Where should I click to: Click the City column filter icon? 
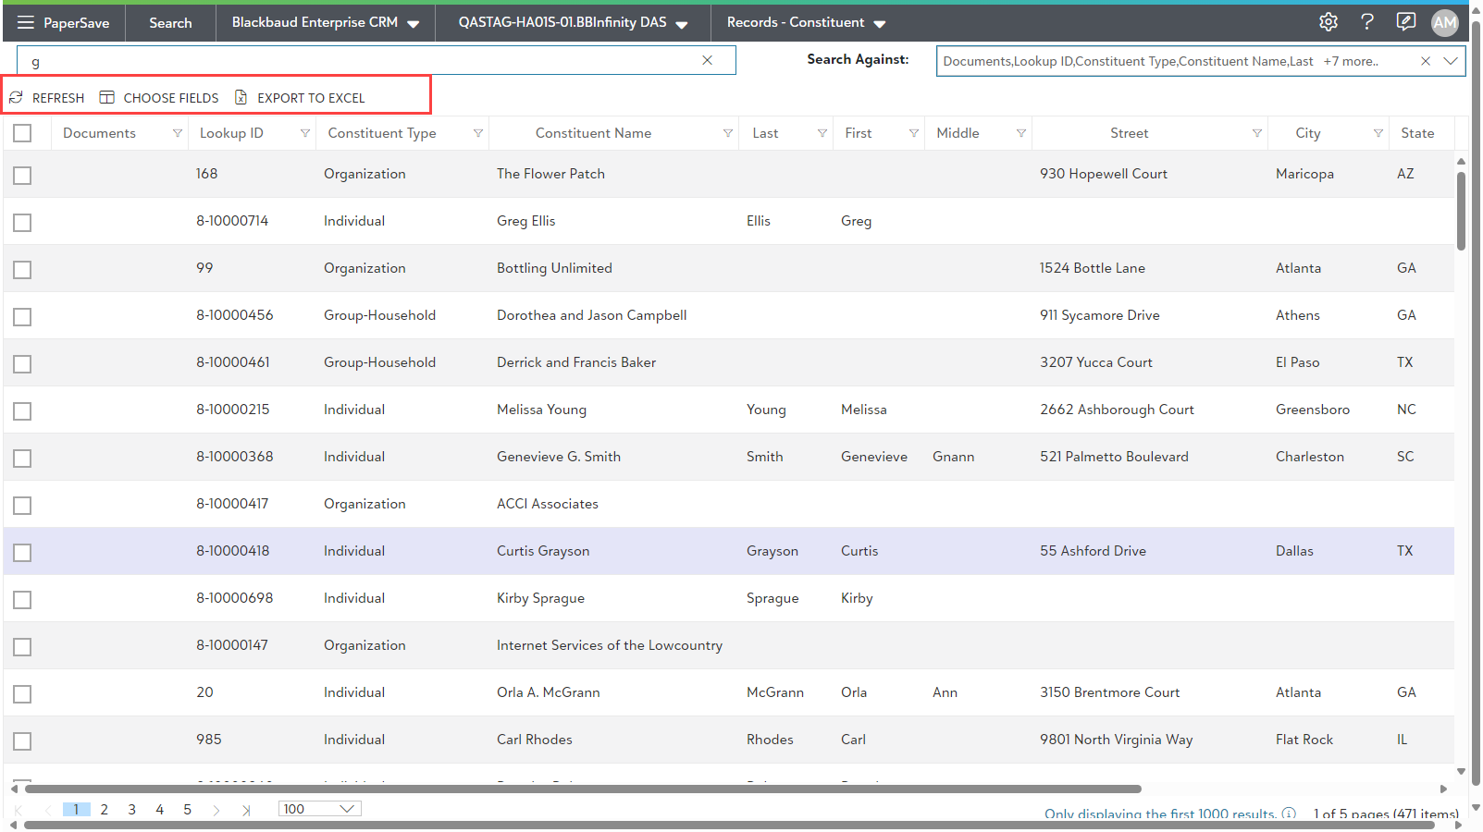[x=1378, y=133]
